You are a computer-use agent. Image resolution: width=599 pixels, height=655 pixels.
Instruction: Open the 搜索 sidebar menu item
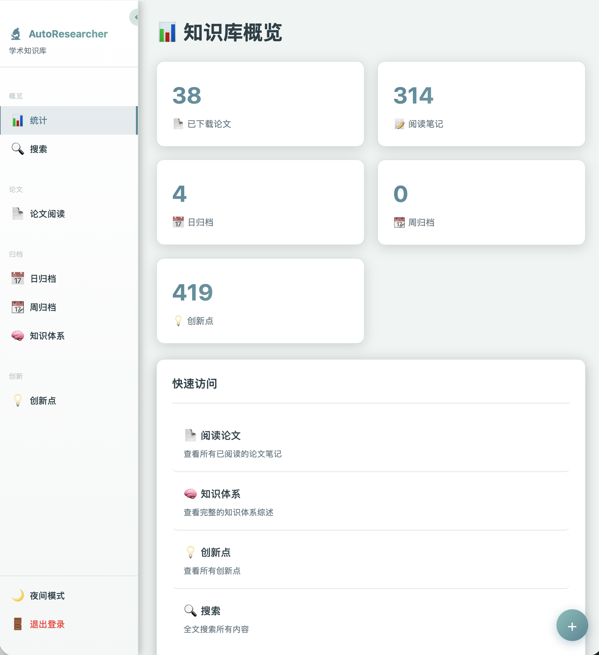pyautogui.click(x=69, y=149)
